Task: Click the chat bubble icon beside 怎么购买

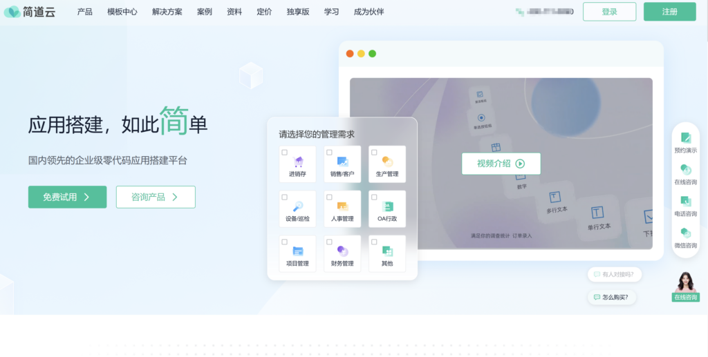Action: (597, 297)
